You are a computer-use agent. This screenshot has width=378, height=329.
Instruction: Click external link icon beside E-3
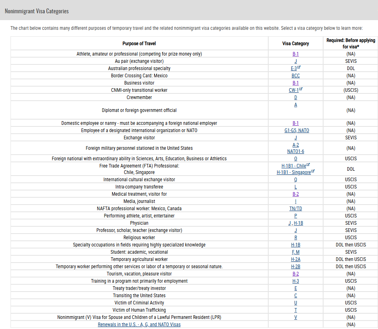[x=299, y=68]
